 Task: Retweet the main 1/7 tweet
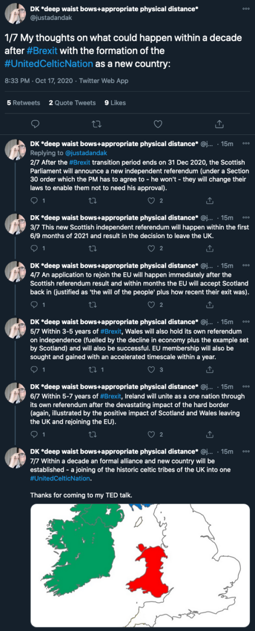[x=96, y=124]
